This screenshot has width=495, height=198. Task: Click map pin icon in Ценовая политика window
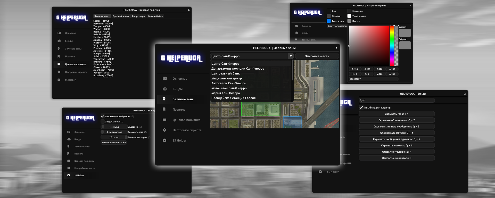(59, 48)
